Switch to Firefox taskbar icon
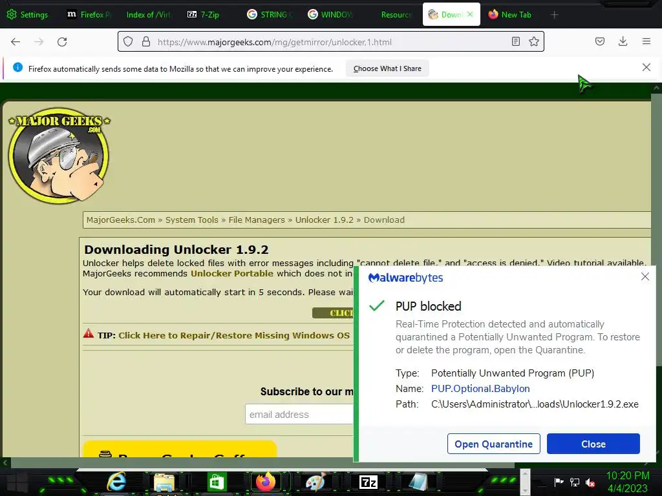 pyautogui.click(x=266, y=482)
